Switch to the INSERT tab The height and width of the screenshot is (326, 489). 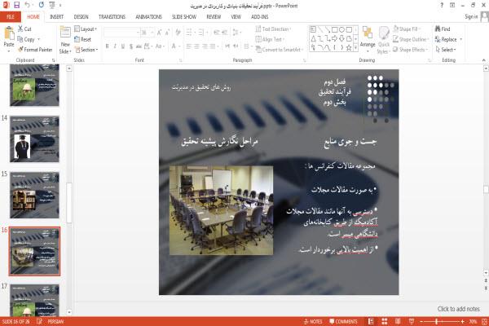pyautogui.click(x=56, y=17)
